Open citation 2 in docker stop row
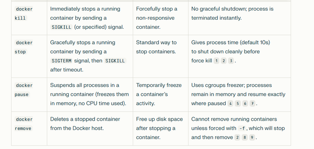 (223, 61)
